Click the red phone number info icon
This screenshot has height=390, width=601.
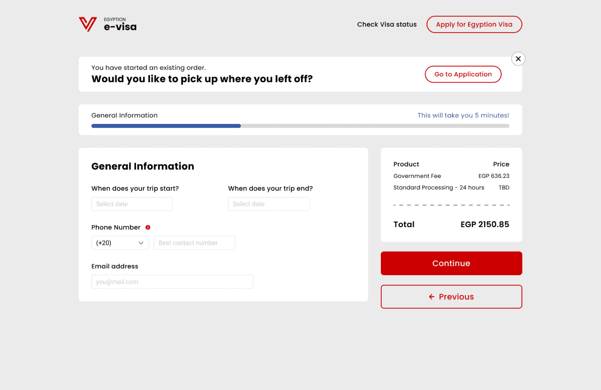point(148,227)
